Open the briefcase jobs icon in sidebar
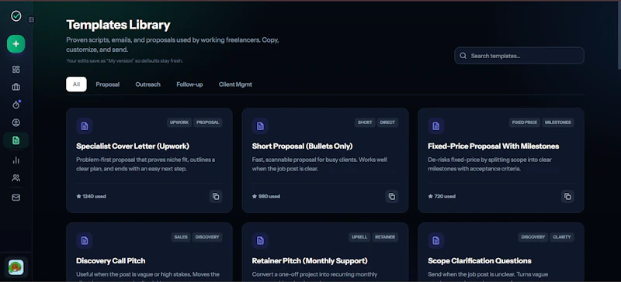Image resolution: width=621 pixels, height=282 pixels. click(16, 87)
